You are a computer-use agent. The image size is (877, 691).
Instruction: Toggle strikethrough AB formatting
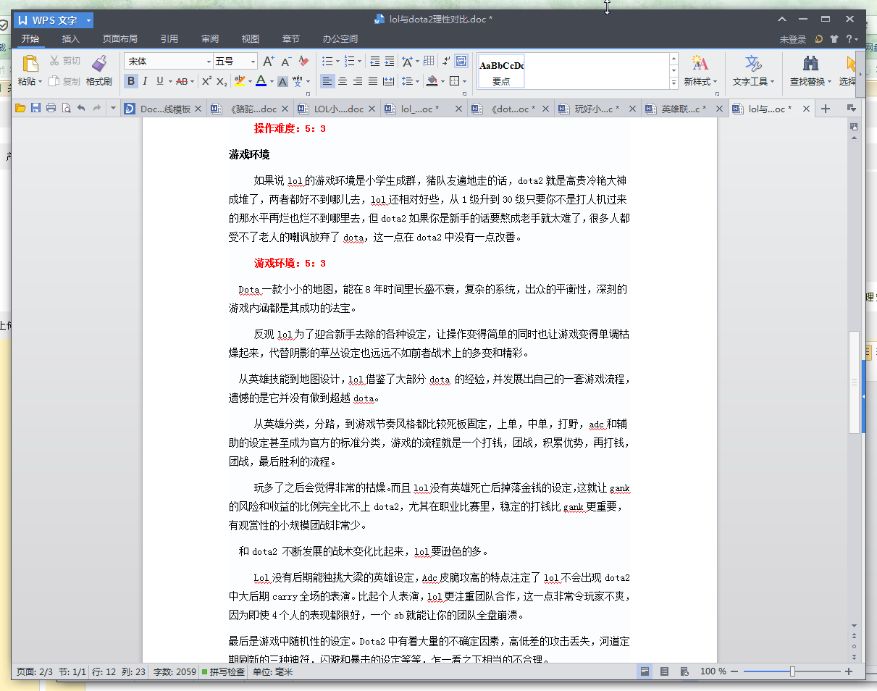pos(181,81)
